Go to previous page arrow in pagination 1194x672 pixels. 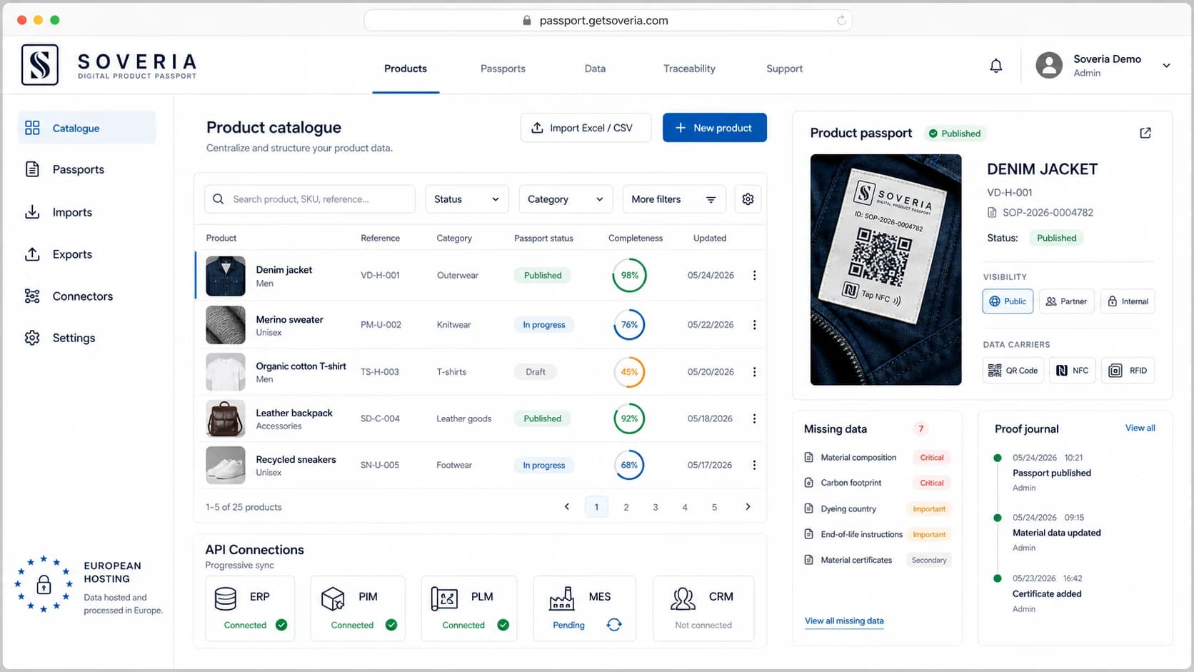click(x=567, y=506)
